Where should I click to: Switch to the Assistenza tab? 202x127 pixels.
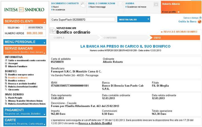pos(35,28)
